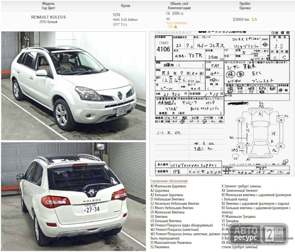Click the 'X Элемент требует замены' legend entry
This screenshot has width=295, height=252.
(x=241, y=186)
